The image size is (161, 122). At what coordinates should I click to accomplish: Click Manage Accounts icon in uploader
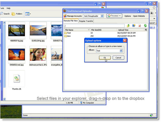[65, 16]
